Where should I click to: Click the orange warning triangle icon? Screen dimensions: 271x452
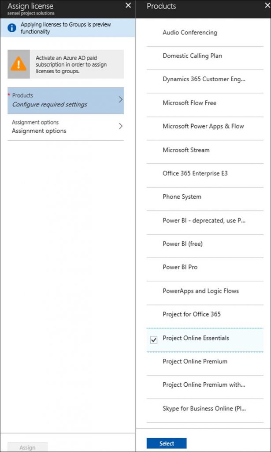19,64
